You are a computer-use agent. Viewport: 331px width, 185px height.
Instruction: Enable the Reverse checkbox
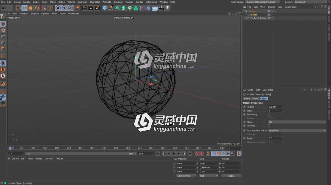pyautogui.click(x=269, y=126)
